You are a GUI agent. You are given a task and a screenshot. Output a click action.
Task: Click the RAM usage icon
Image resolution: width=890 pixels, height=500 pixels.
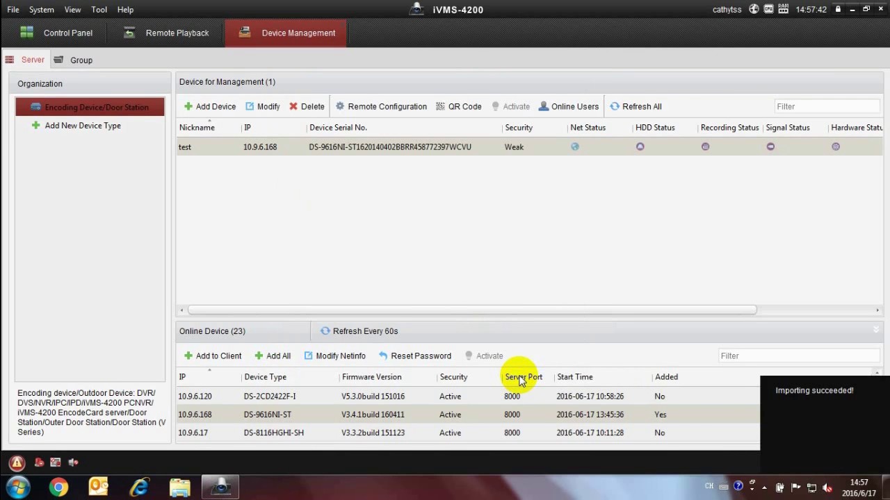784,10
